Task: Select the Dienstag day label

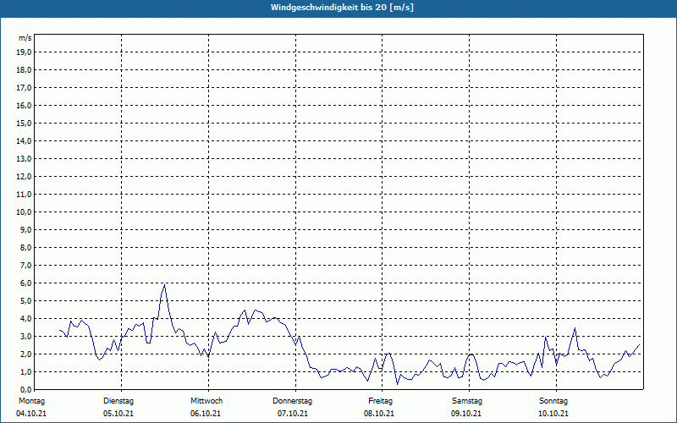Action: tap(118, 401)
